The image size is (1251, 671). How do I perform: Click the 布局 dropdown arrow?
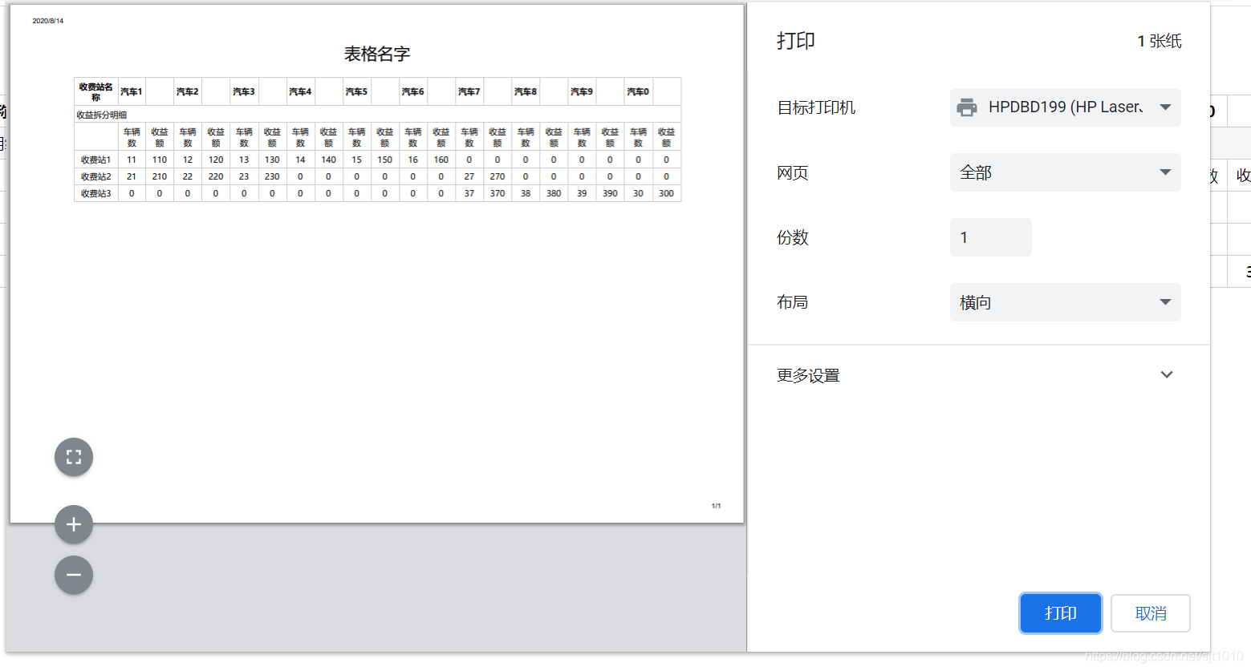1165,301
